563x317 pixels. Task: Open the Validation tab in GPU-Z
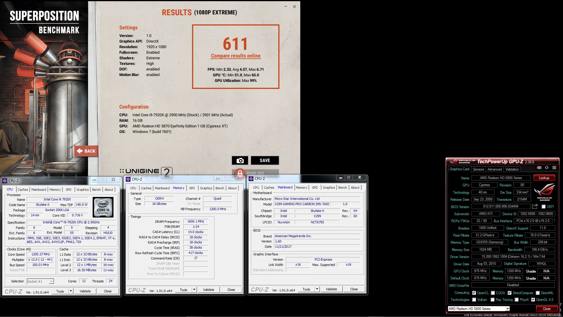point(512,169)
